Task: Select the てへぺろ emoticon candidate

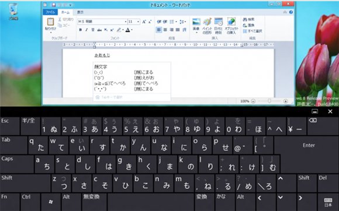Action: 132,83
